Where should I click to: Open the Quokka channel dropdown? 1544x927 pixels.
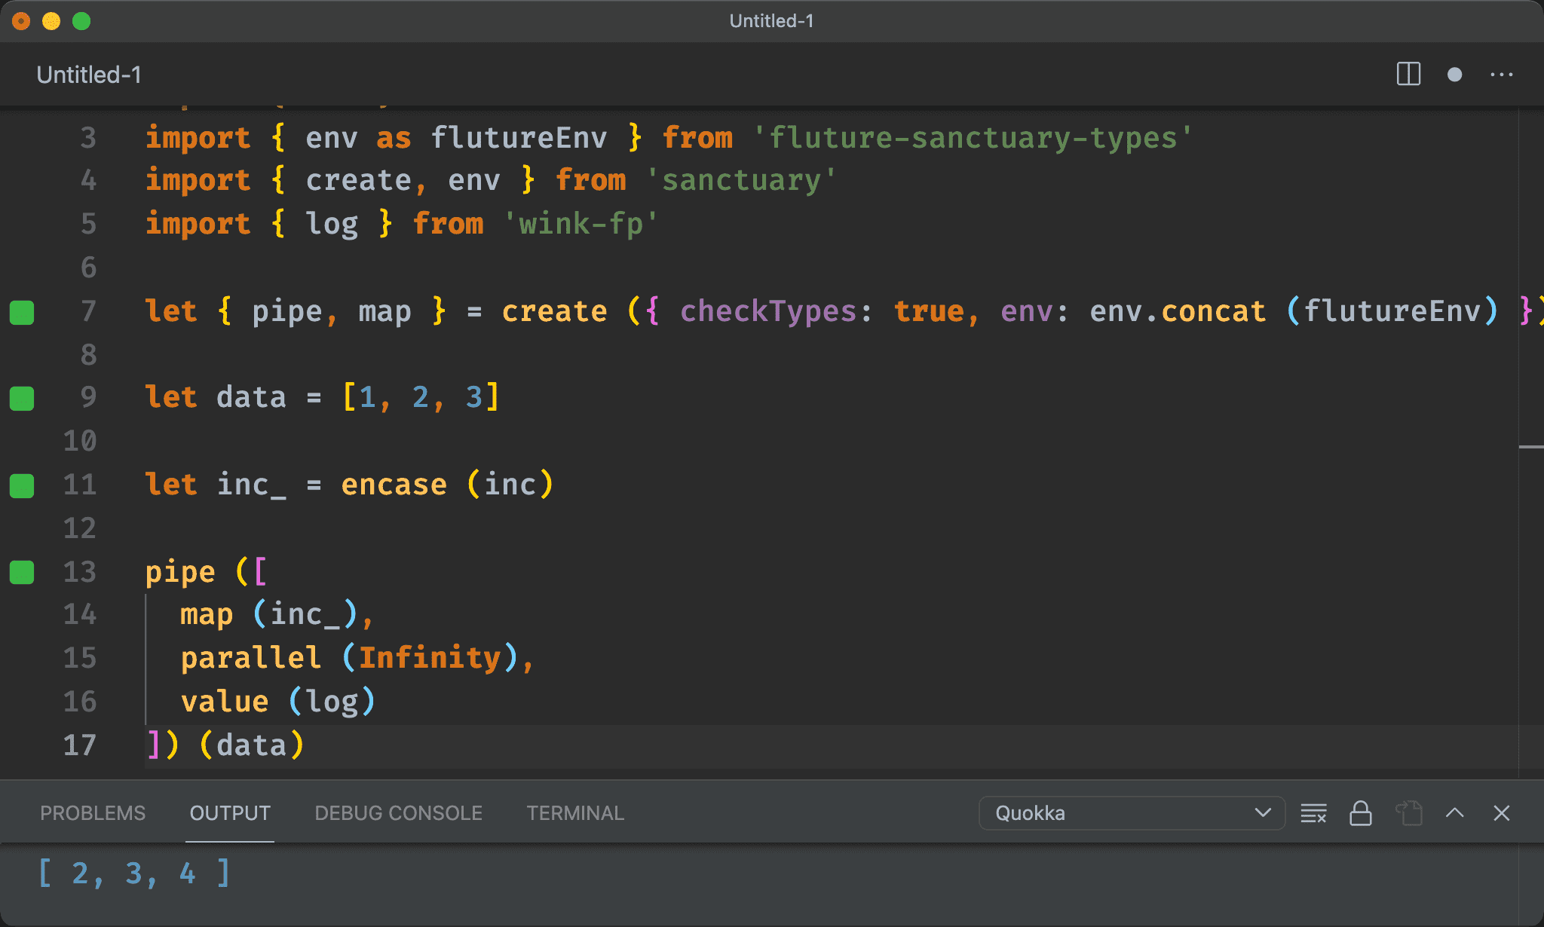[x=1129, y=813]
